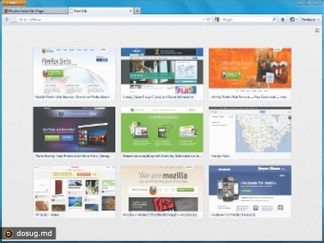The height and width of the screenshot is (243, 324).
Task: Select the New Tab tab
Action: point(101,11)
